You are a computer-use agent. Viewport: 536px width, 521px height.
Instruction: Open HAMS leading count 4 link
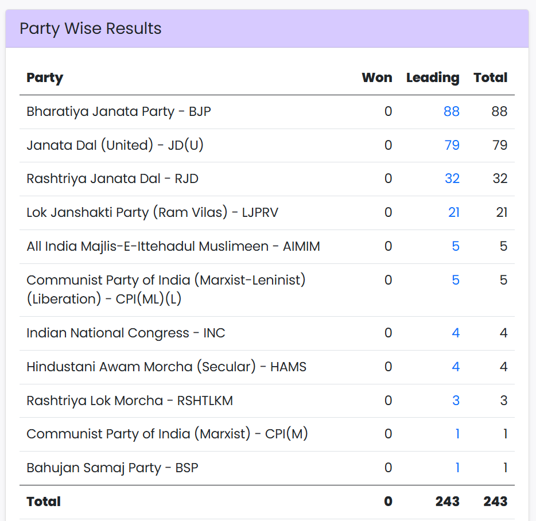456,367
